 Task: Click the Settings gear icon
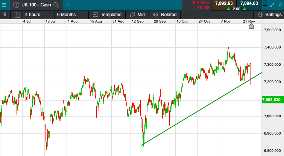coord(260,15)
